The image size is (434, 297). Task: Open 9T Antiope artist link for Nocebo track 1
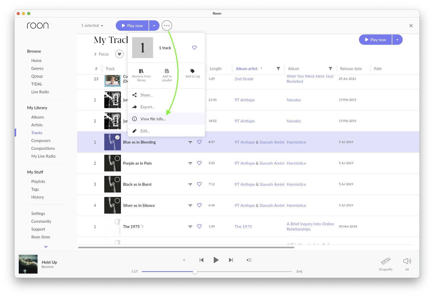coord(244,100)
